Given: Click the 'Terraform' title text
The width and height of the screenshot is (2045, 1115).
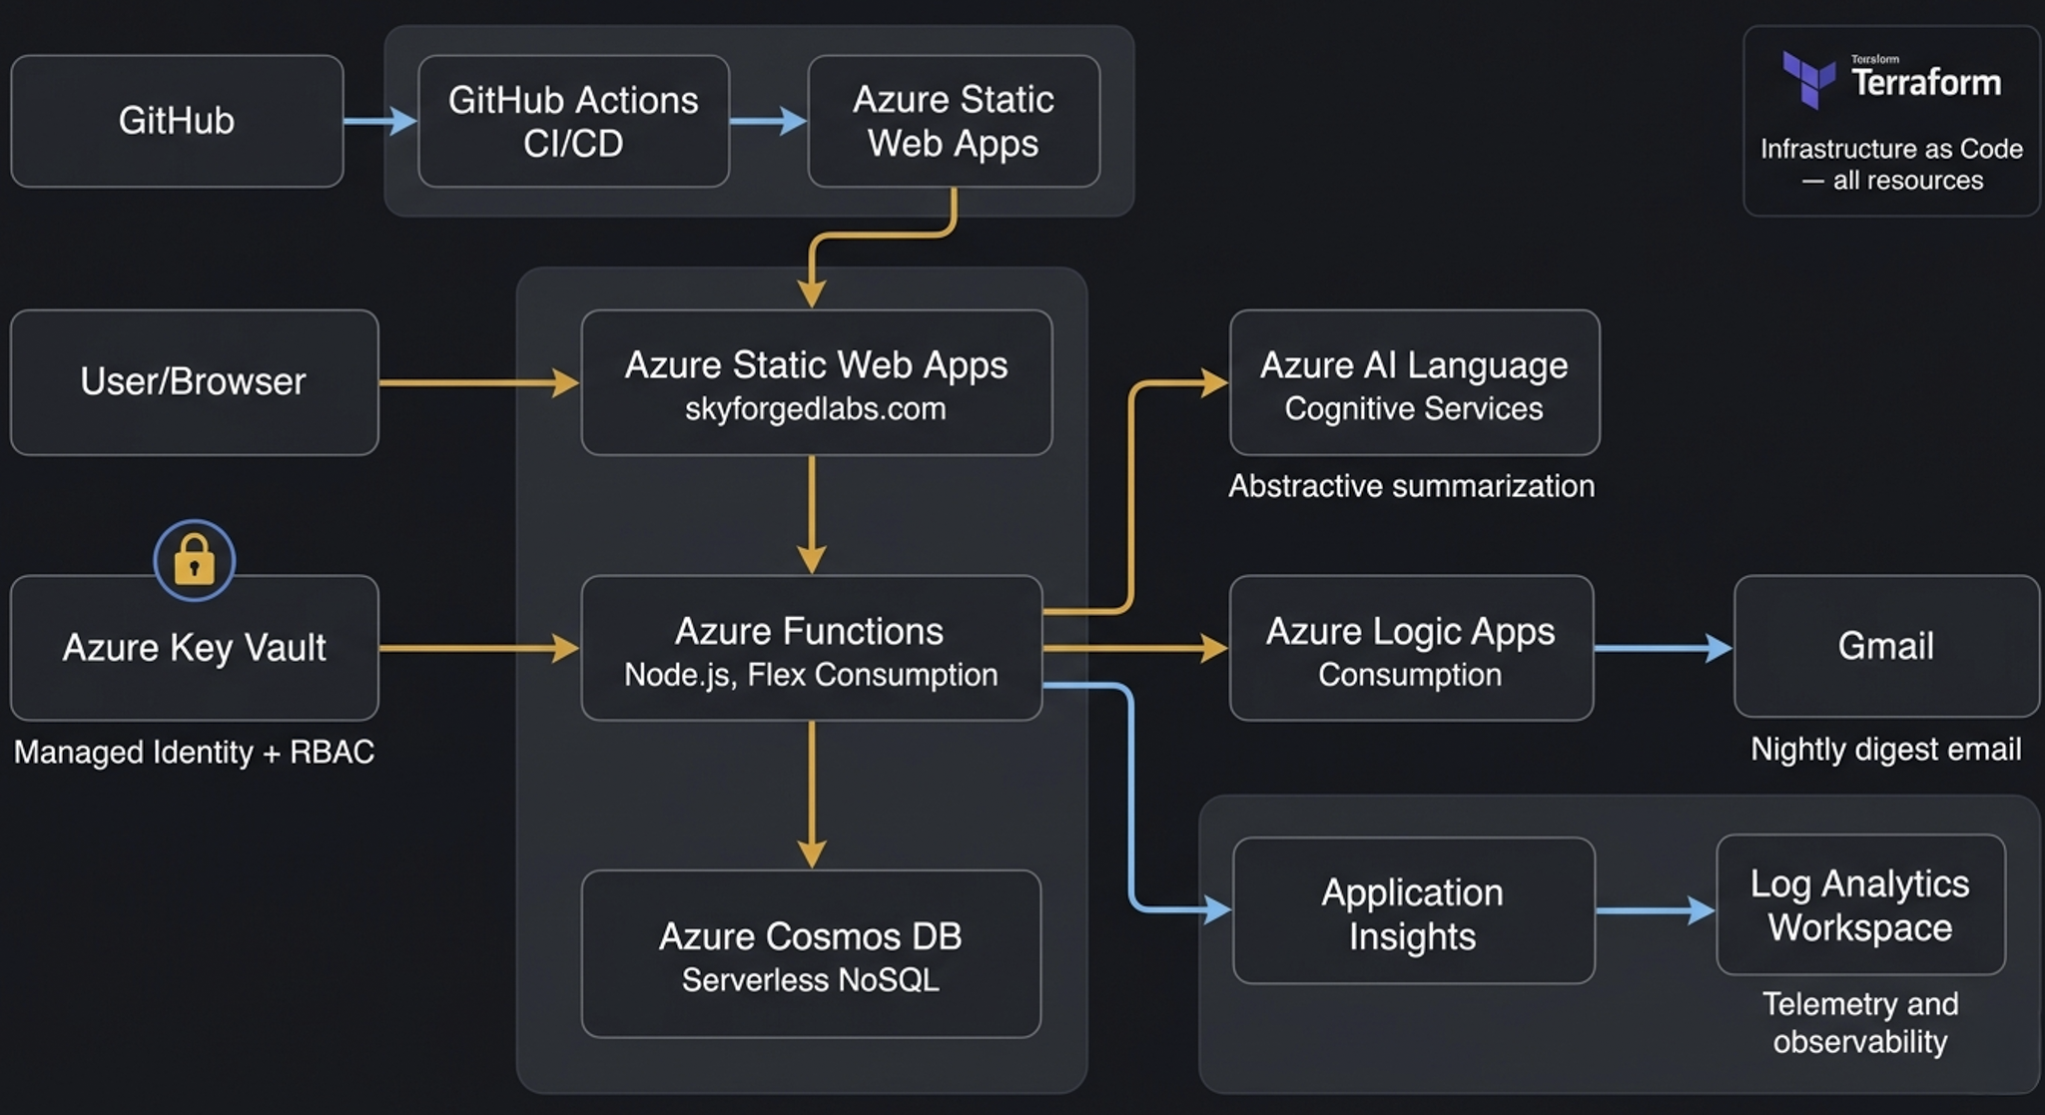Looking at the screenshot, I should [1926, 82].
